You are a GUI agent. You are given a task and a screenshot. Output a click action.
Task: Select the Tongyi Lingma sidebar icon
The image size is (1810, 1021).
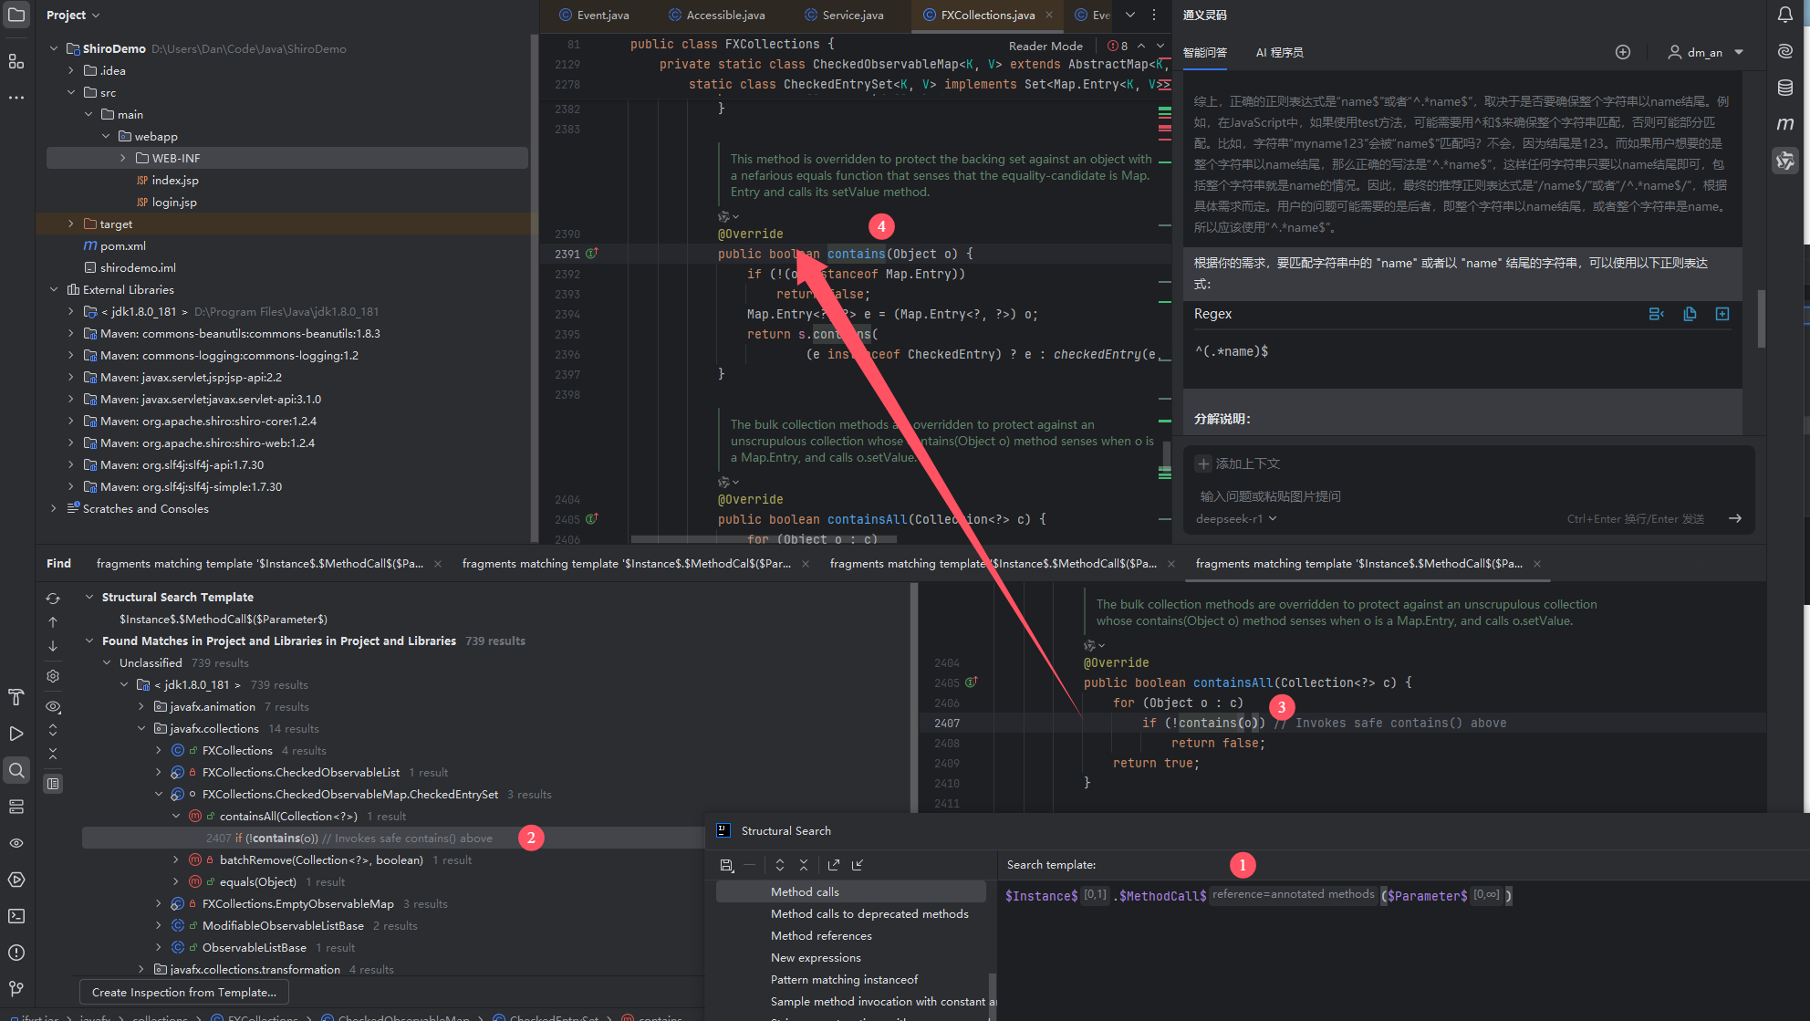[x=1785, y=161]
